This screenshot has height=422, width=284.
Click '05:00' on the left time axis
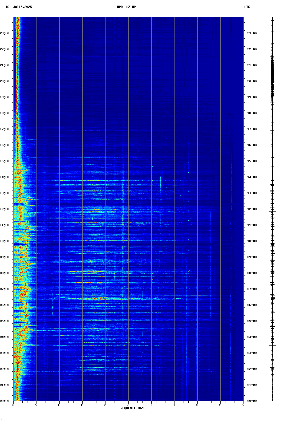coord(5,321)
